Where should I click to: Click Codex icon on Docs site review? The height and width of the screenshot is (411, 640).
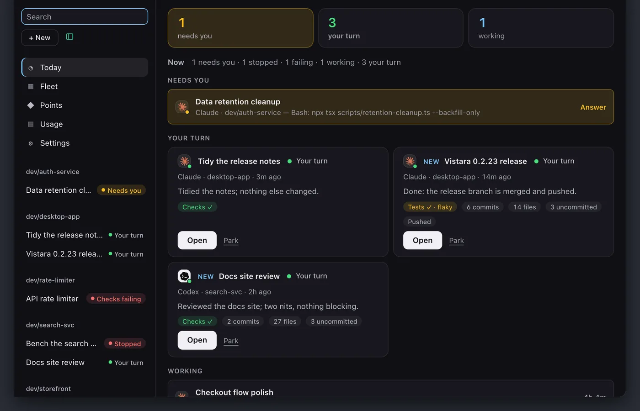184,276
